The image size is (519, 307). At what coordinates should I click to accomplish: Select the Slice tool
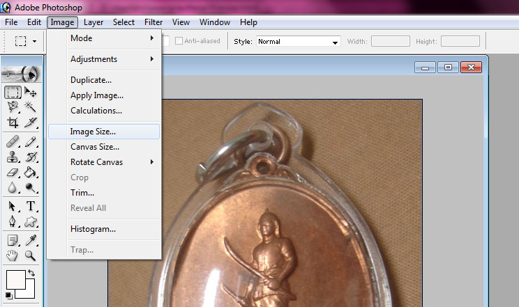tap(31, 123)
